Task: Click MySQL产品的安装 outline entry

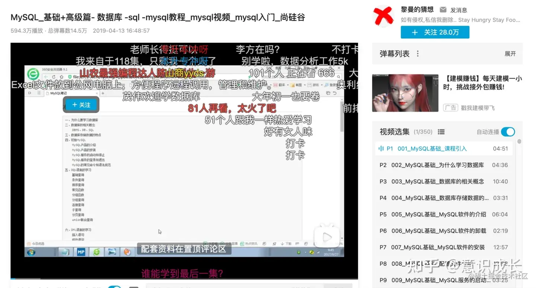Action: click(x=84, y=150)
